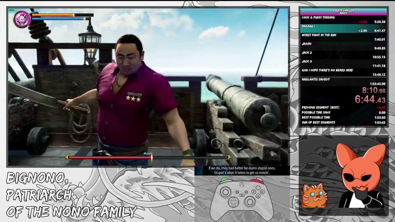Click the game subtitle about stupid ones
The width and height of the screenshot is (395, 222).
click(242, 171)
